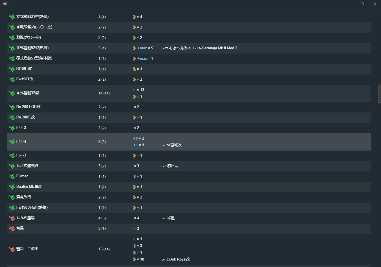Select the 零式艦戦32型 equipment row
Image resolution: width=381 pixels, height=267 pixels.
[x=189, y=93]
